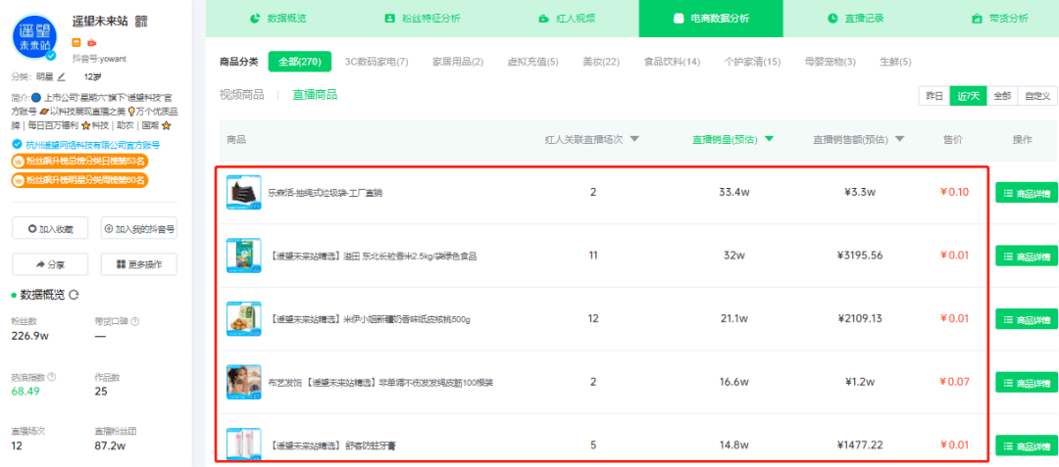This screenshot has width=1059, height=467.
Task: Select the 近7天 time range
Action: tap(969, 96)
